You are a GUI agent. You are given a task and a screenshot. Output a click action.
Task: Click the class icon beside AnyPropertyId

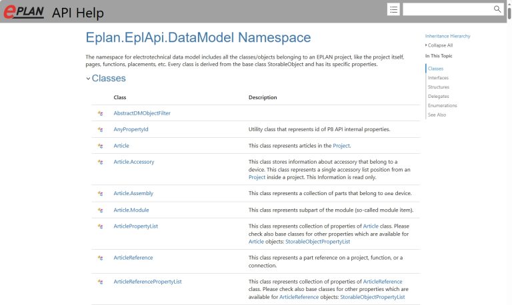[100, 129]
